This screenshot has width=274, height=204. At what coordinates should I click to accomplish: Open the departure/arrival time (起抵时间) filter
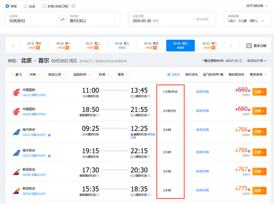(82, 74)
